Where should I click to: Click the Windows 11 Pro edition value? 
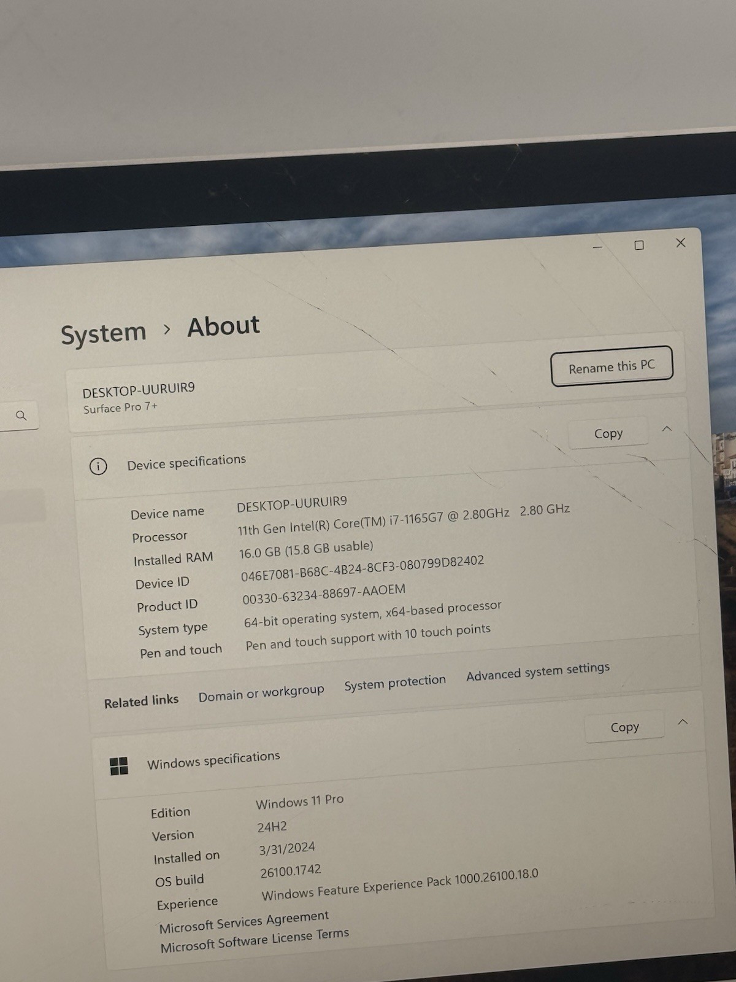click(300, 802)
